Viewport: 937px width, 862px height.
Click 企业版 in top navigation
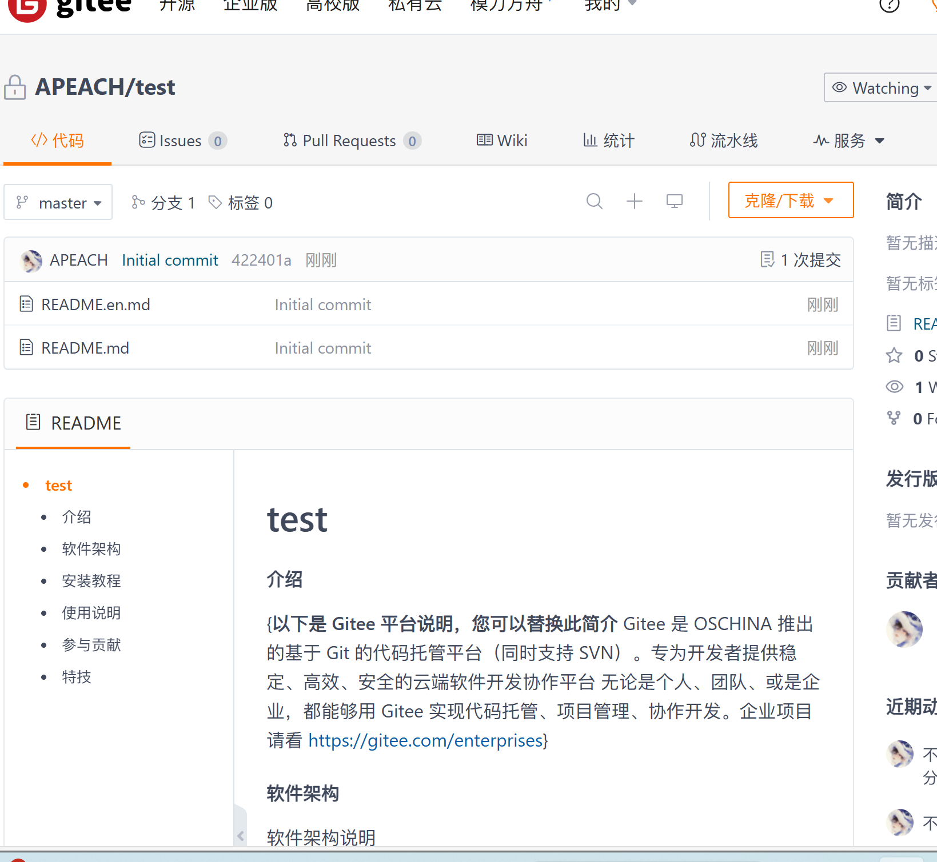tap(250, 5)
